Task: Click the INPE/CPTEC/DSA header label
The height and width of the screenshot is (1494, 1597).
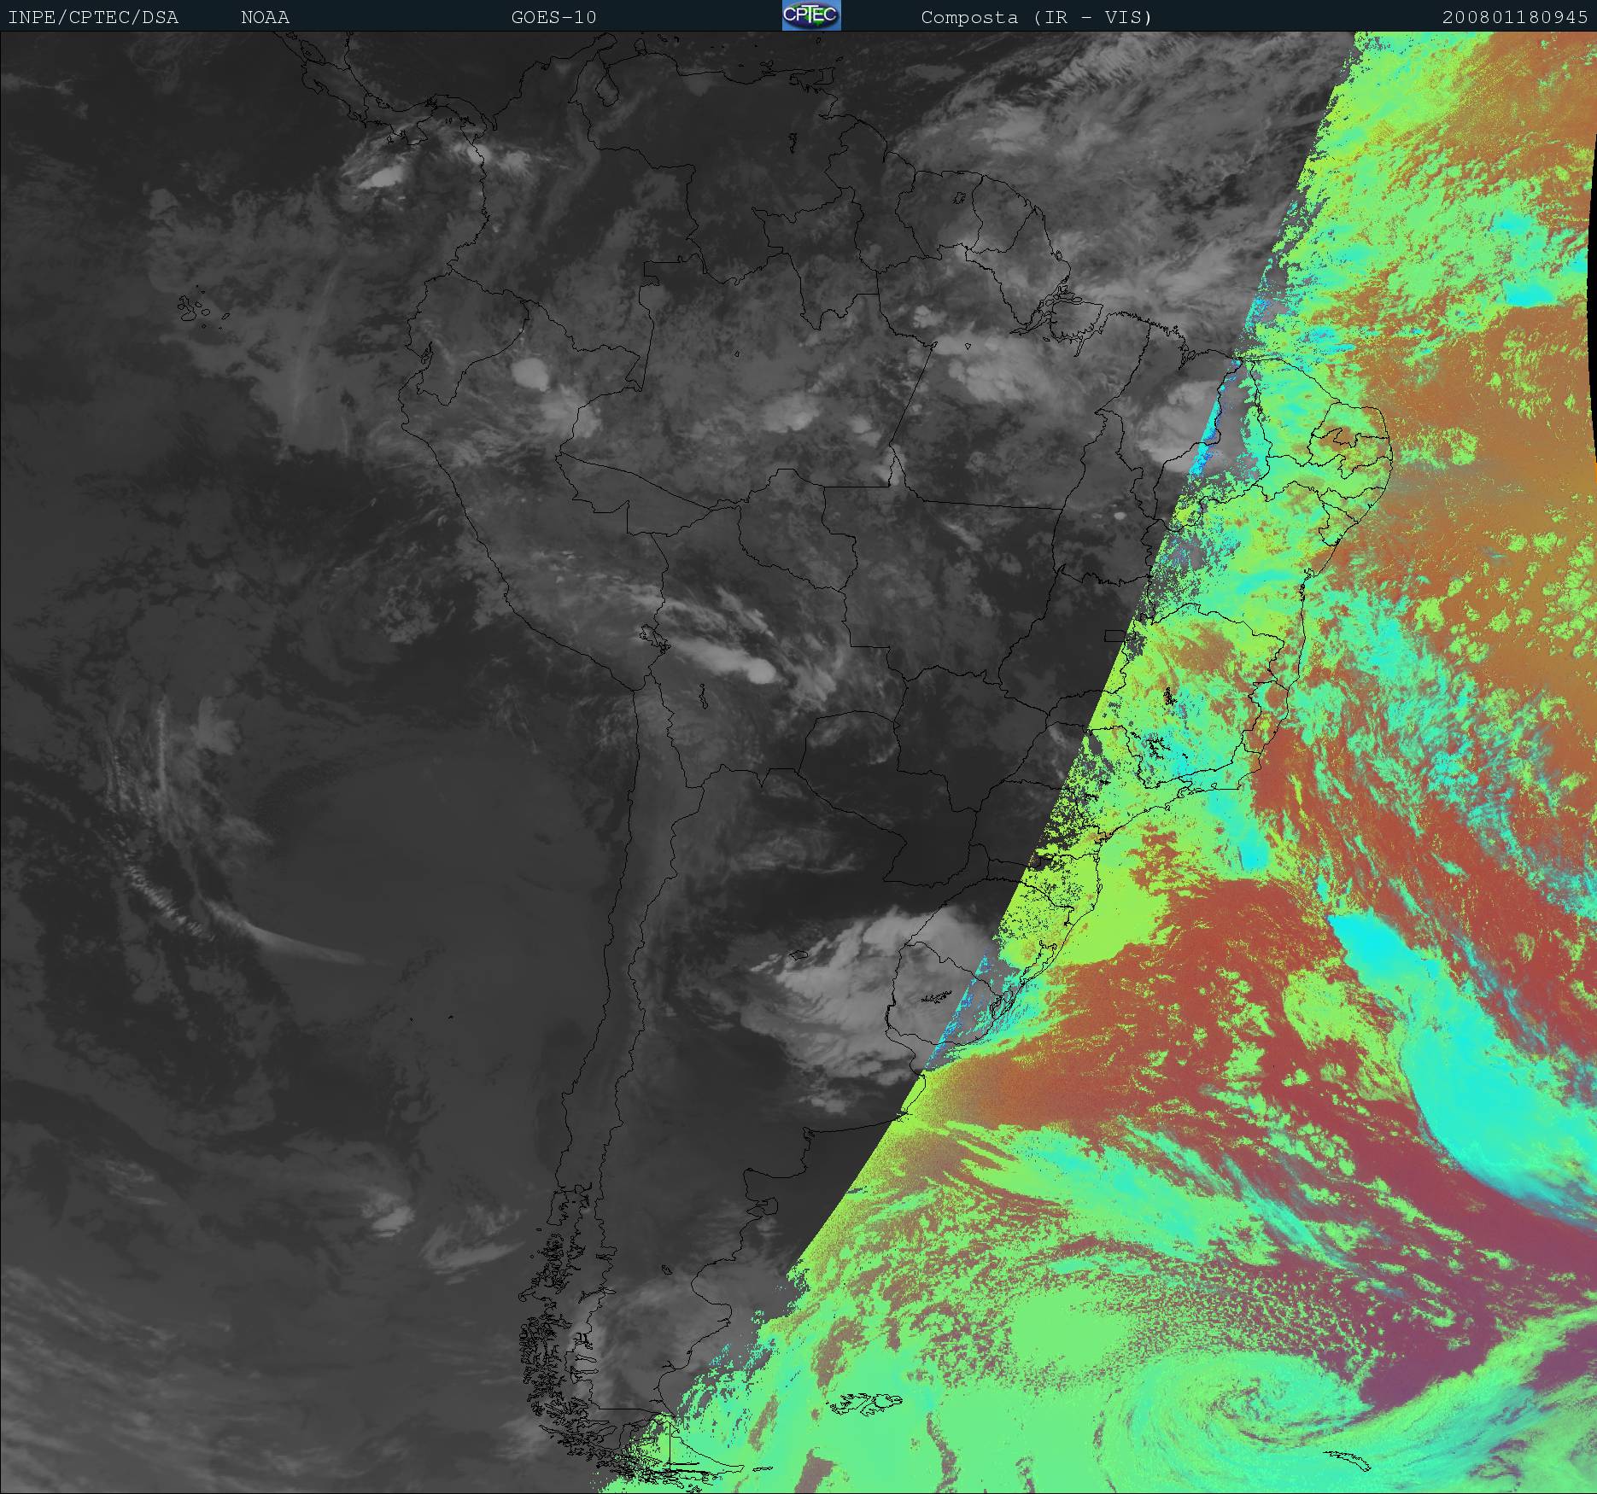Action: click(x=93, y=18)
